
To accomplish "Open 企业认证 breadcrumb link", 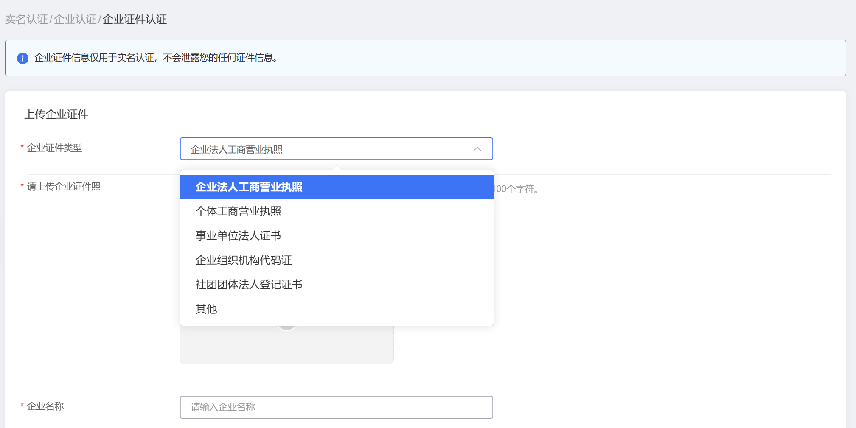I will 75,20.
